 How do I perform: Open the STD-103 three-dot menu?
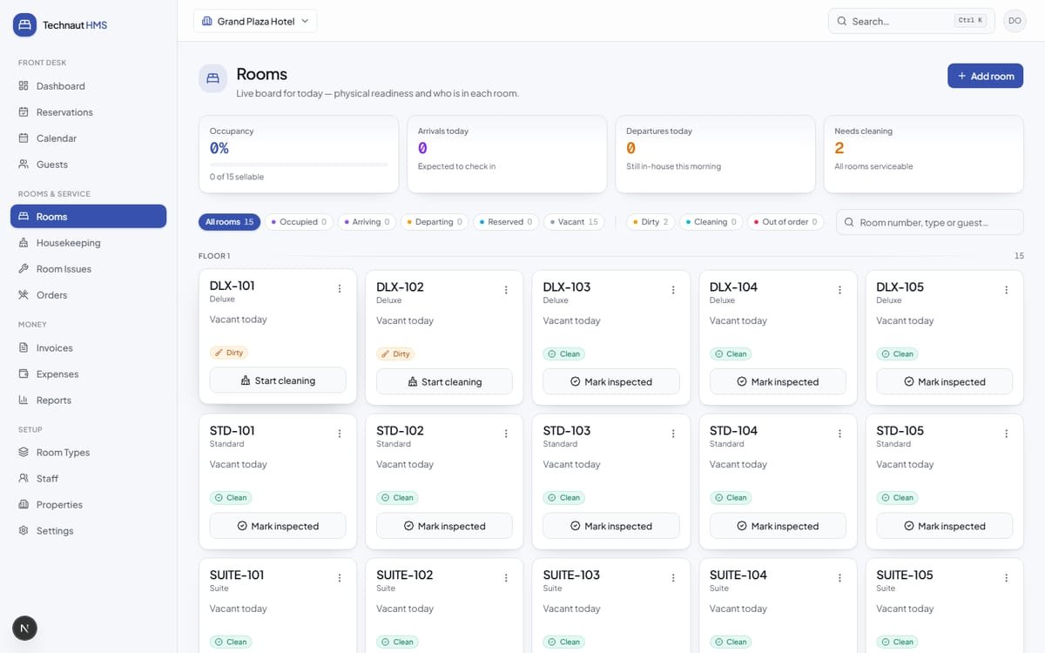pos(673,434)
